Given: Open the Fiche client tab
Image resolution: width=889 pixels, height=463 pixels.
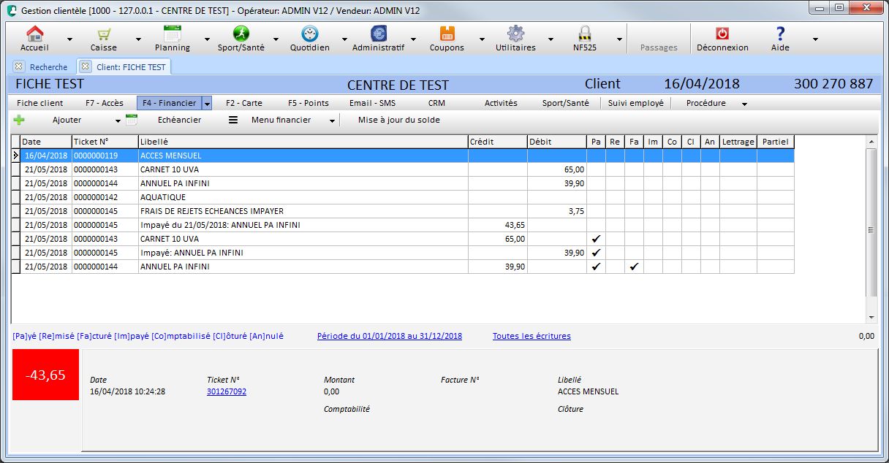Looking at the screenshot, I should 40,103.
